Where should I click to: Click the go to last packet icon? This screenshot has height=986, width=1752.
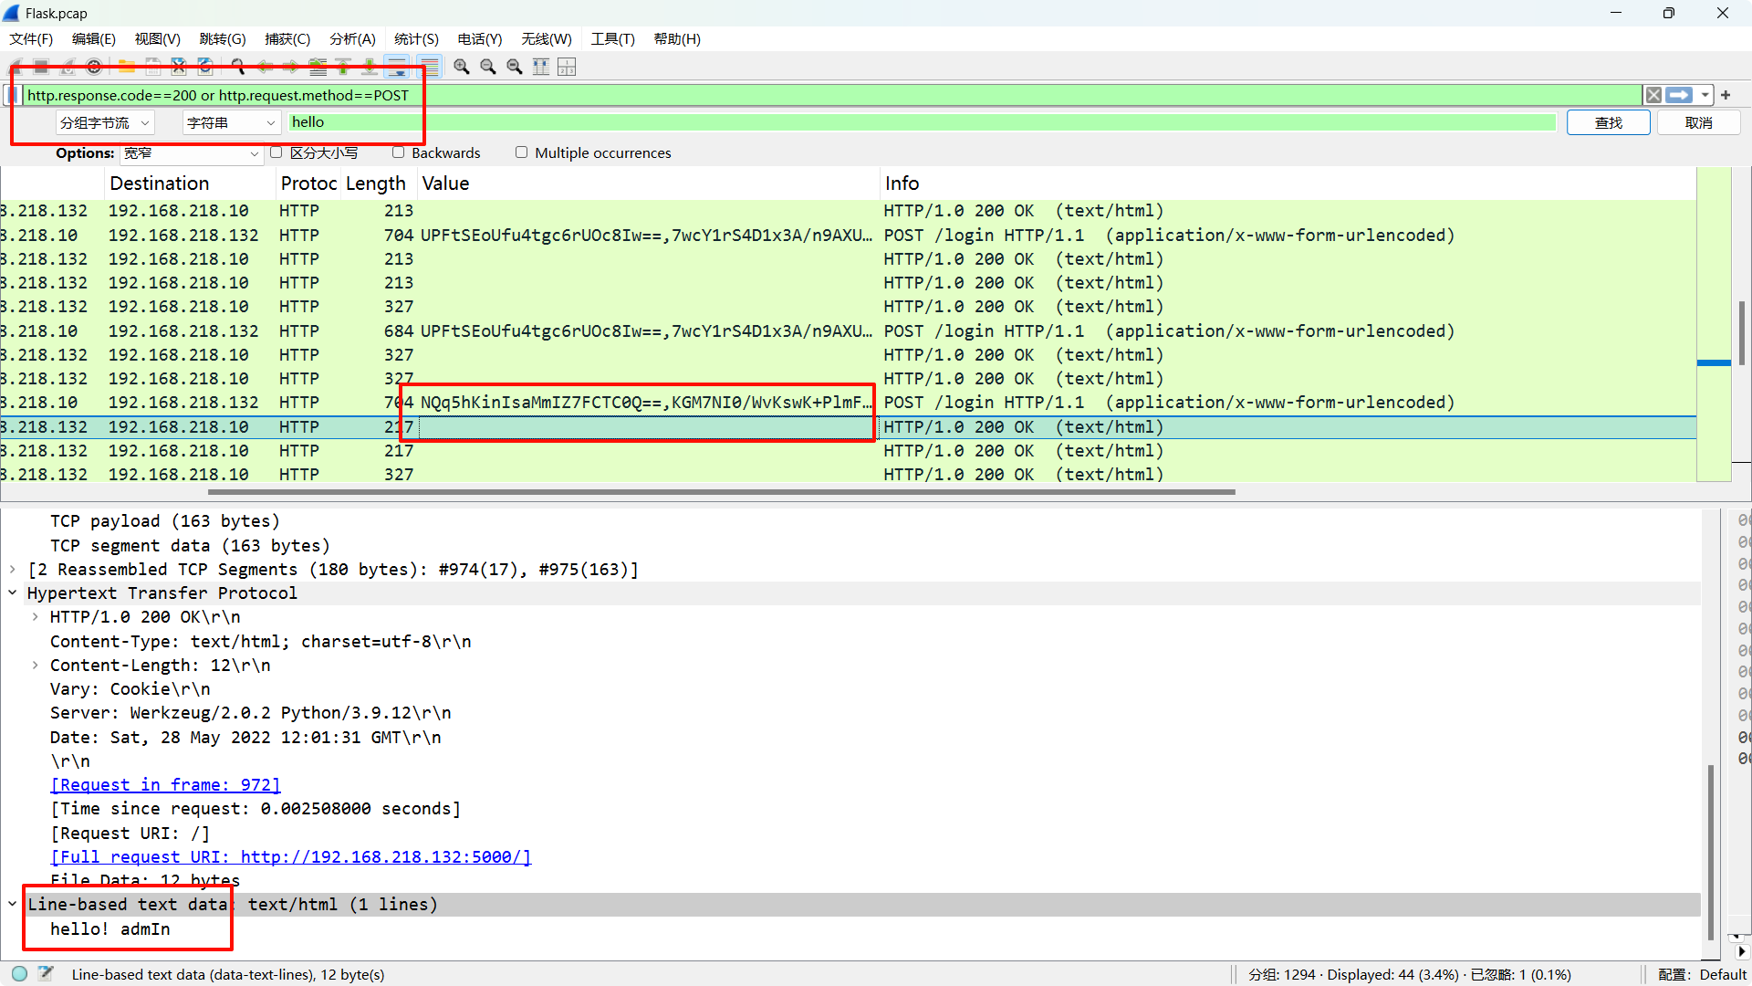coord(370,67)
